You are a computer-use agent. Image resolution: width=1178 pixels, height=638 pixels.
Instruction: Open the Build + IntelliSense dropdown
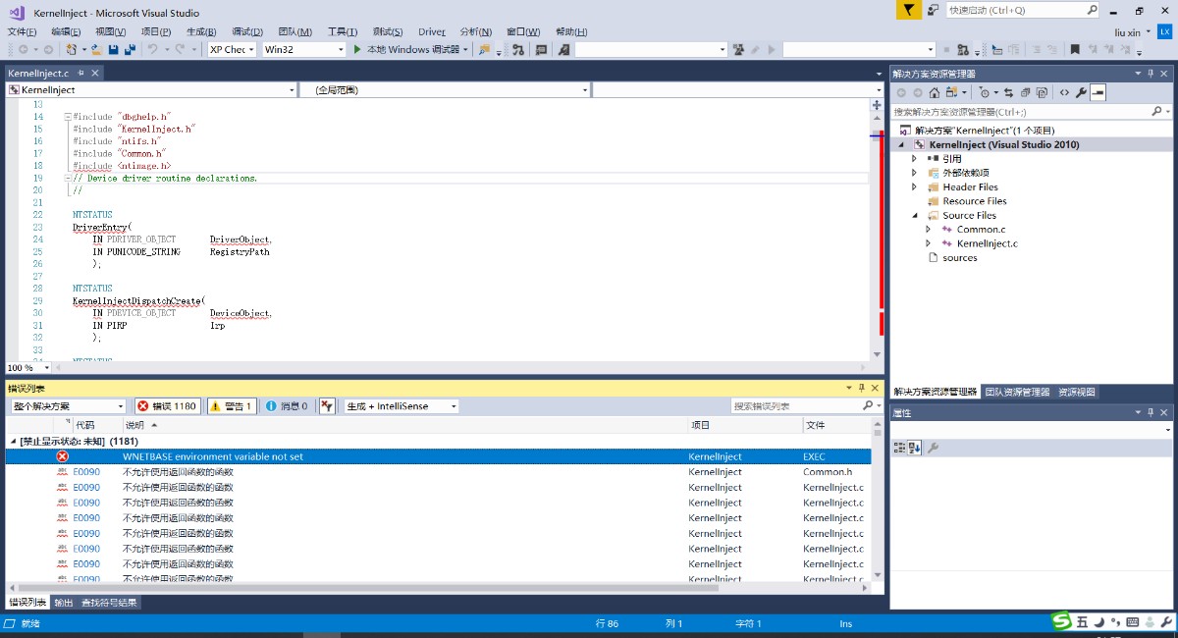[401, 405]
